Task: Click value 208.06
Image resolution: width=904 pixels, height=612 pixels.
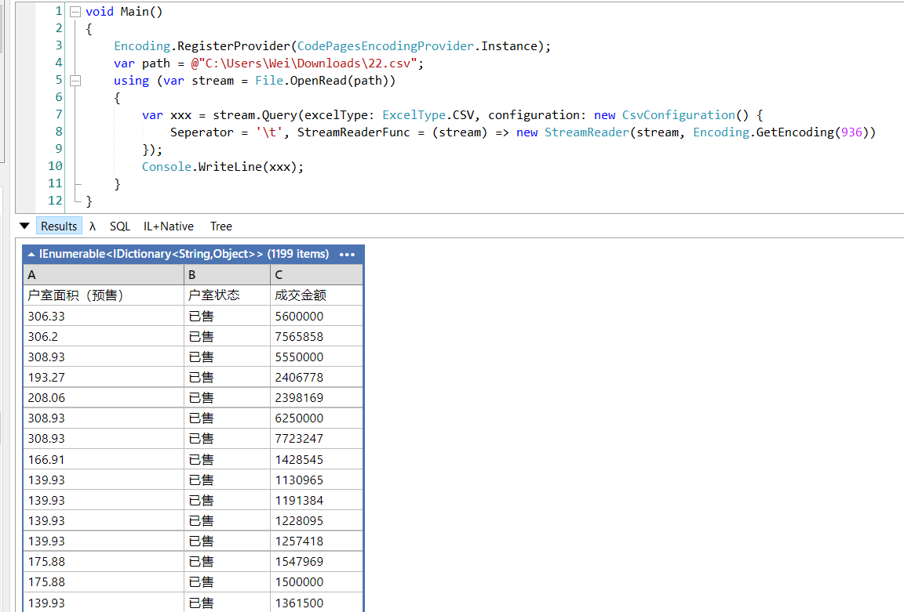Action: pyautogui.click(x=46, y=398)
